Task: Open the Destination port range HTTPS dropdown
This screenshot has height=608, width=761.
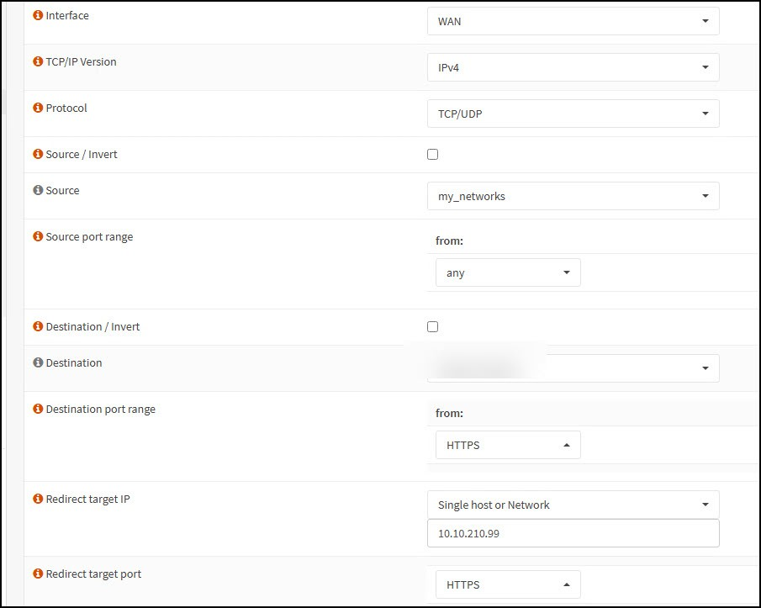Action: tap(507, 446)
